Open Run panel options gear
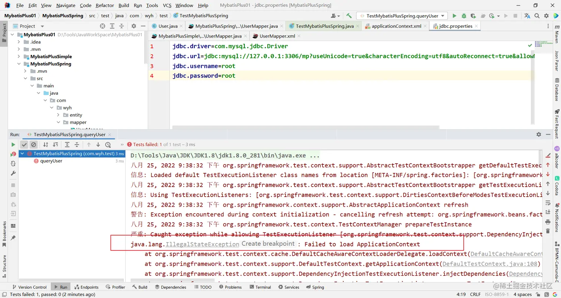 [539, 134]
